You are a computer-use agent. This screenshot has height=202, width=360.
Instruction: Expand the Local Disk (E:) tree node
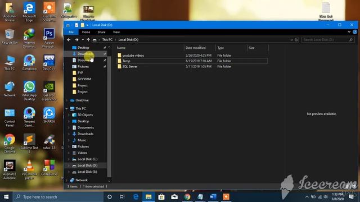(69, 172)
